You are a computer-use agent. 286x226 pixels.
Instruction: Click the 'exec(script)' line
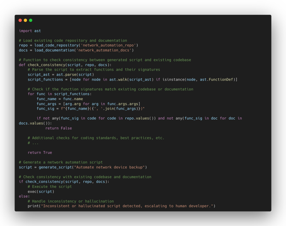[x=41, y=191]
